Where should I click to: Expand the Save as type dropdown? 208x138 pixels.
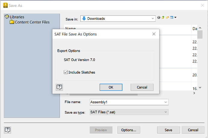[166, 112]
